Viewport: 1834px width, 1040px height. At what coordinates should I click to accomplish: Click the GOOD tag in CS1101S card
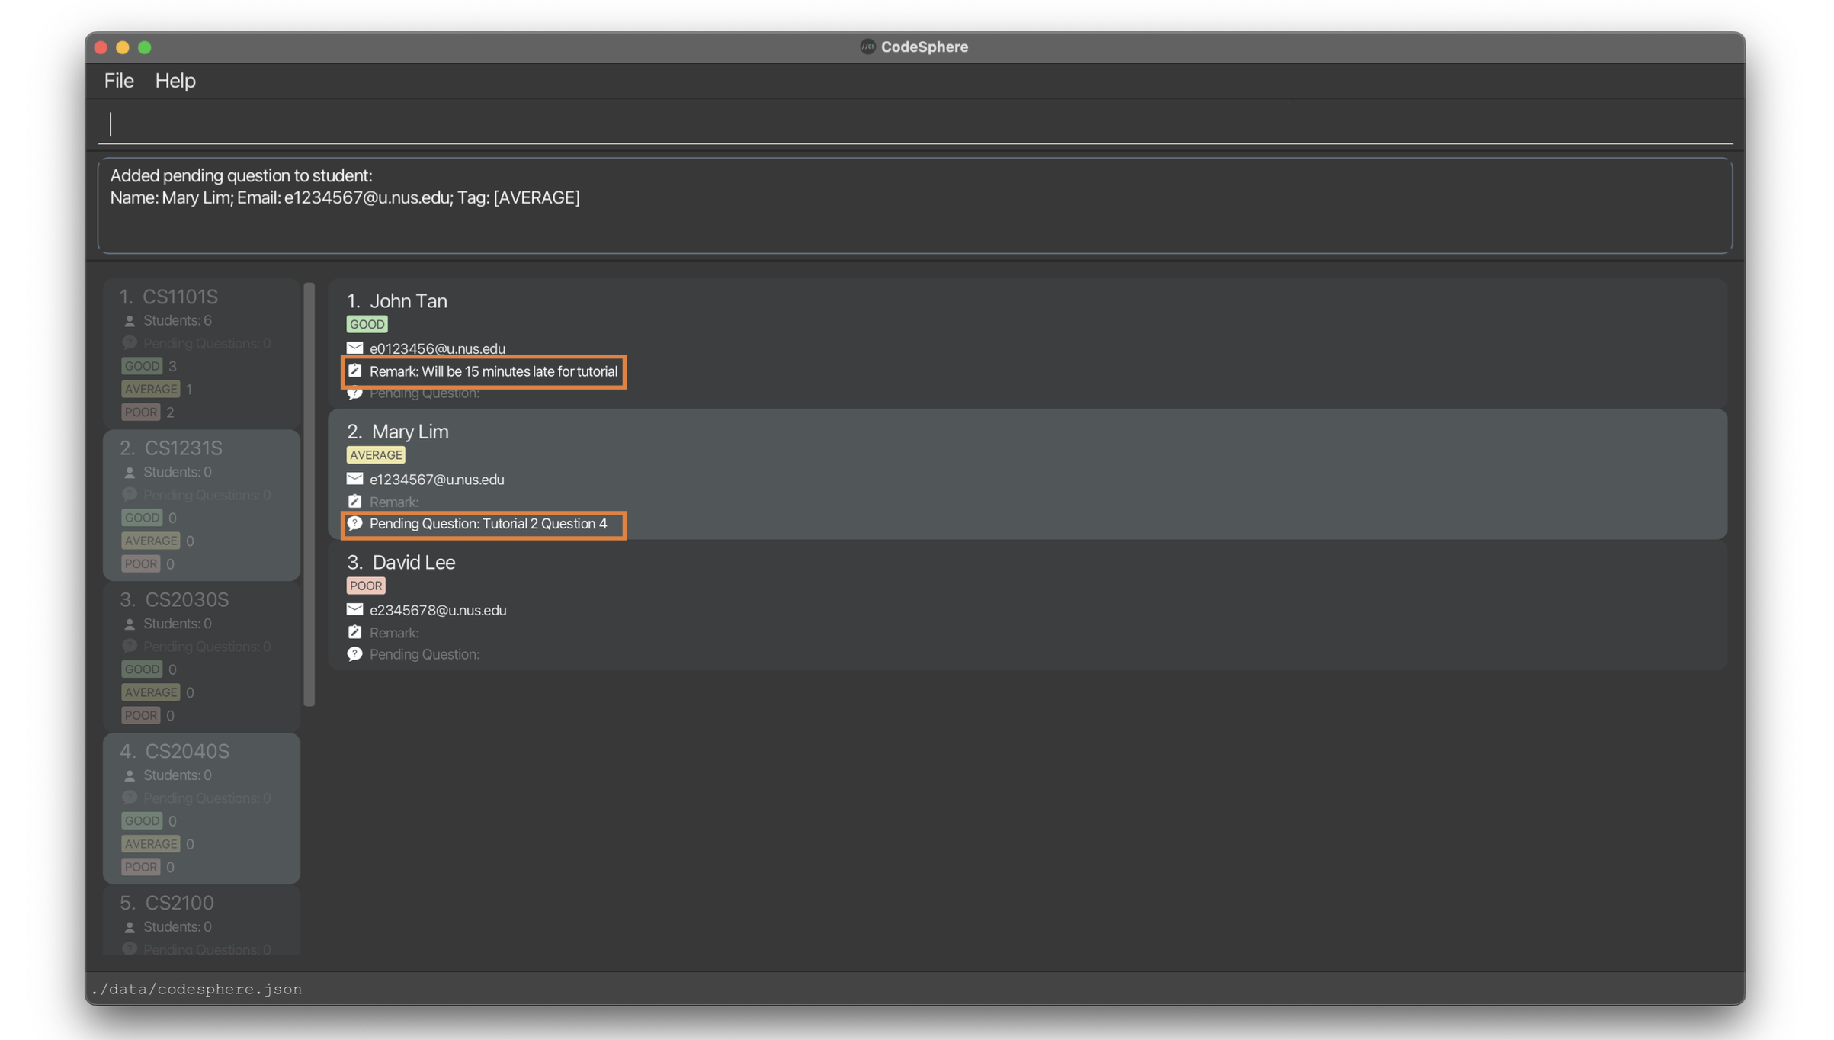[x=142, y=366]
